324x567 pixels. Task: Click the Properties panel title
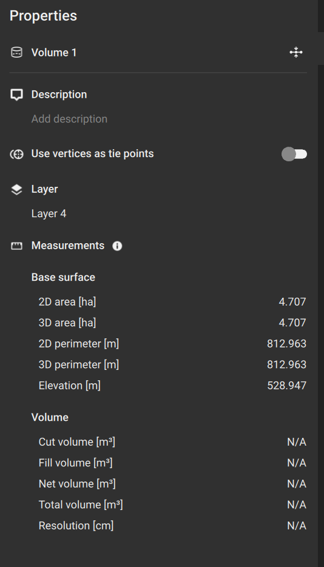(44, 16)
